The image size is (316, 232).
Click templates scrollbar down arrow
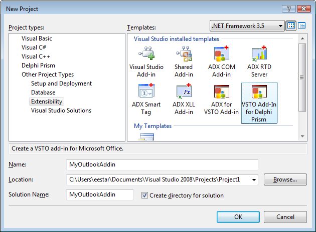302,136
